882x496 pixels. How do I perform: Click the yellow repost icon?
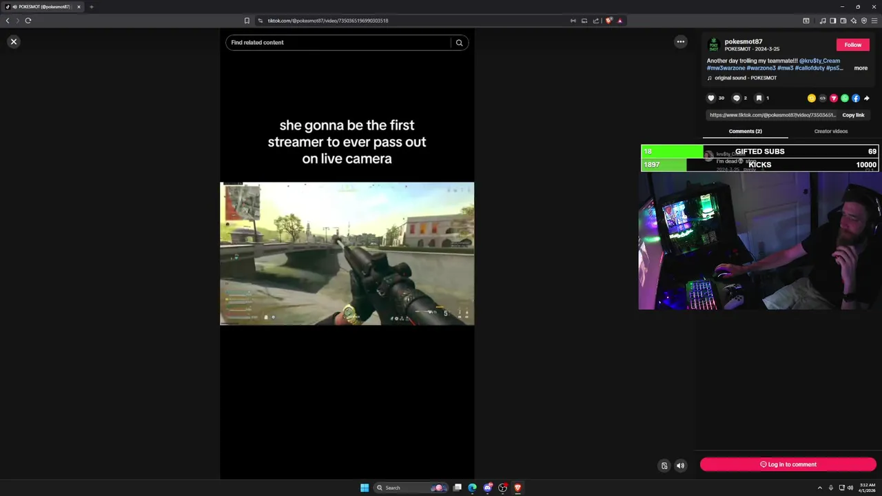[812, 99]
